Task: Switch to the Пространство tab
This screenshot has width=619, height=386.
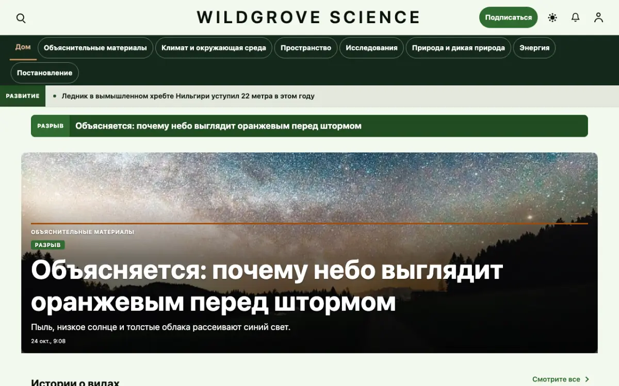Action: [306, 48]
